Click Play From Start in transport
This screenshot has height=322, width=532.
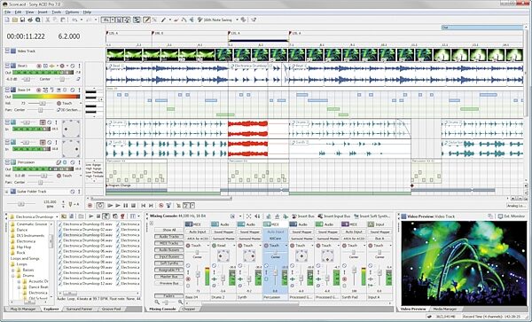point(110,205)
